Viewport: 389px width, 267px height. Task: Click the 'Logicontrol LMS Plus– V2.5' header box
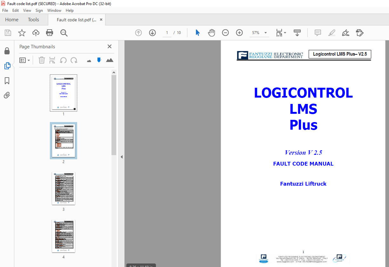pos(340,54)
